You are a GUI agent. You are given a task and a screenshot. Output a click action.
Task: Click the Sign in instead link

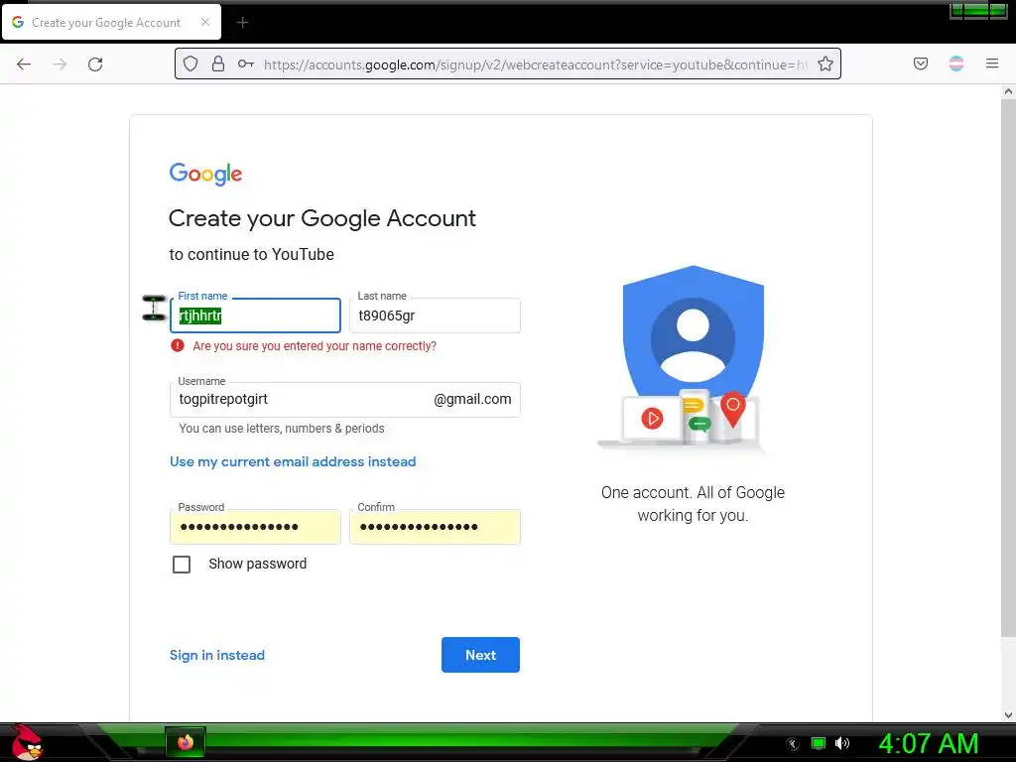coord(217,655)
